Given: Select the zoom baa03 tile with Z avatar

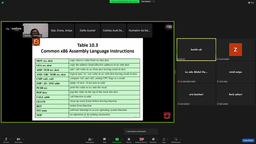Looking at the screenshot, I should (236, 50).
